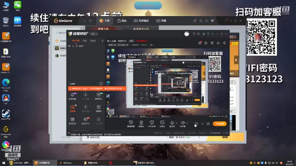Toggle the lock on the 全屏 1 source
Image resolution: width=296 pixels, height=166 pixels.
pyautogui.click(x=73, y=46)
